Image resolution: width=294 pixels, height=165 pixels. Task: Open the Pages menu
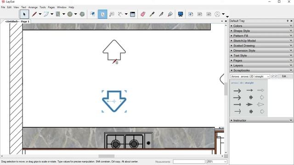pyautogui.click(x=51, y=7)
